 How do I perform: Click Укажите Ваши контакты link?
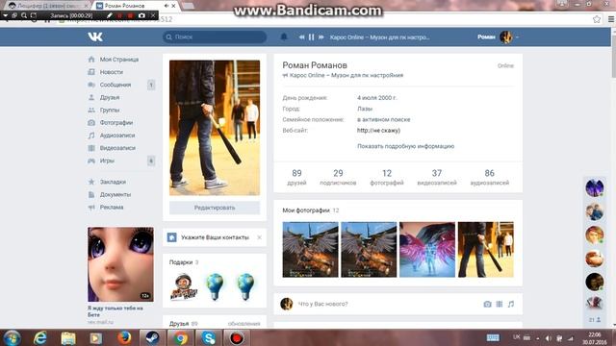(215, 237)
